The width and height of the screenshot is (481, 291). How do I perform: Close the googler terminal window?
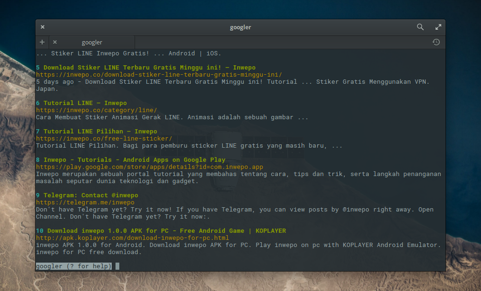tap(43, 27)
